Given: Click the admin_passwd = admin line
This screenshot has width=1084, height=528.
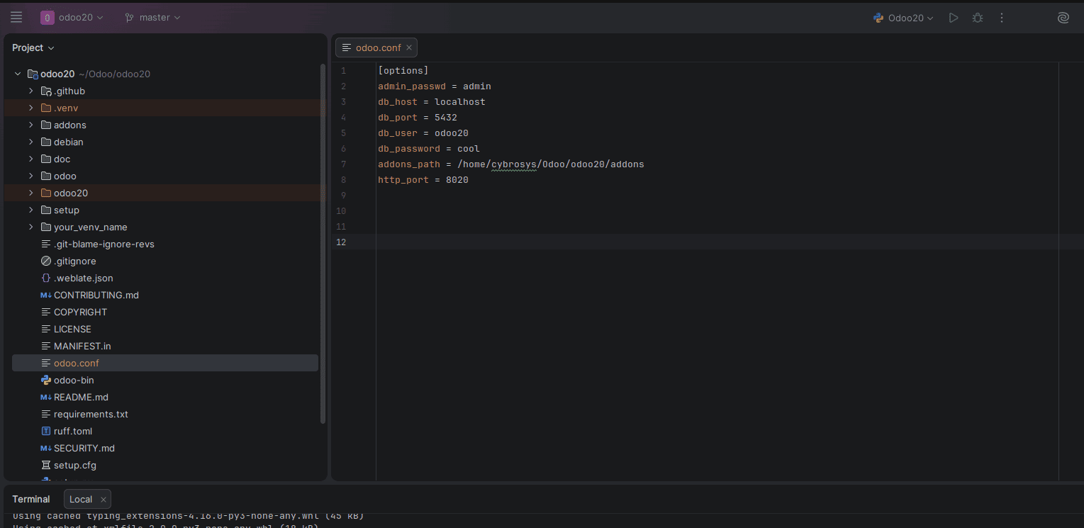Looking at the screenshot, I should pyautogui.click(x=435, y=86).
